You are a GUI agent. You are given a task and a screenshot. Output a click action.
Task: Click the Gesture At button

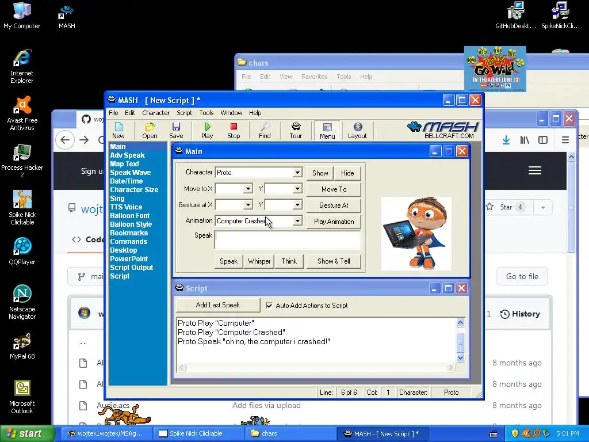click(334, 205)
